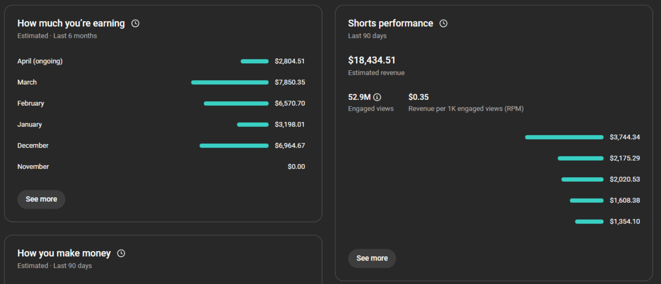Viewport: 661px width, 284px height.
Task: Click clock icon next to Shorts performance
Action: tap(443, 23)
